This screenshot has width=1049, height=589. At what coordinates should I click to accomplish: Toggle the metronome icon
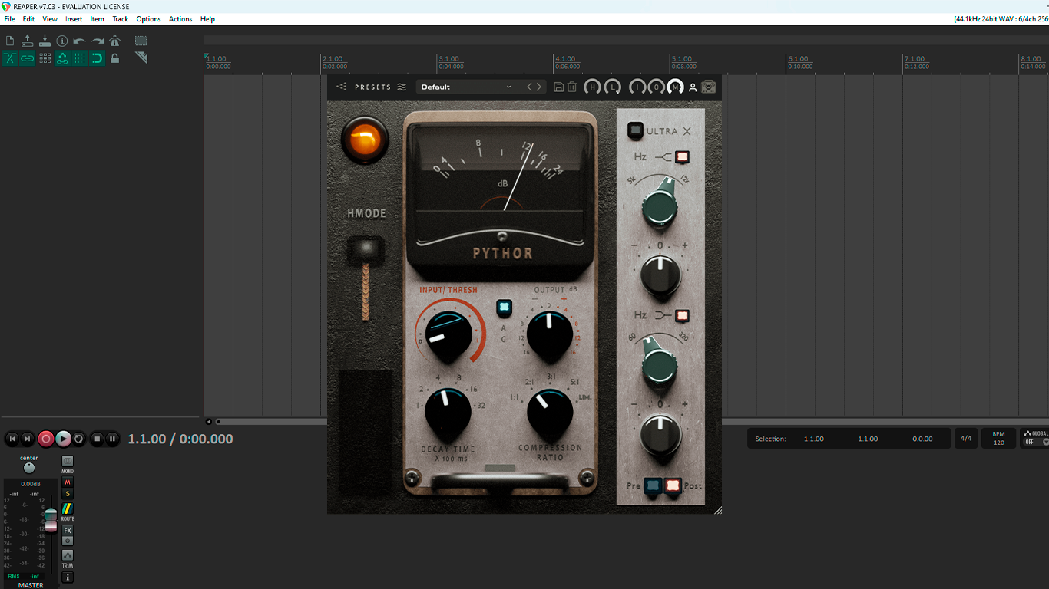tap(115, 41)
